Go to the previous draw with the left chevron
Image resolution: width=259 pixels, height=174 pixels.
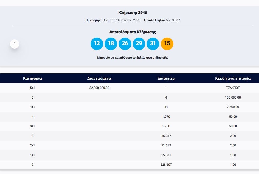15,44
